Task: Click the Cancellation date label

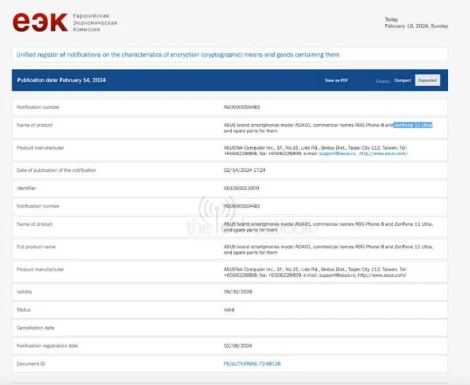Action: (35, 328)
